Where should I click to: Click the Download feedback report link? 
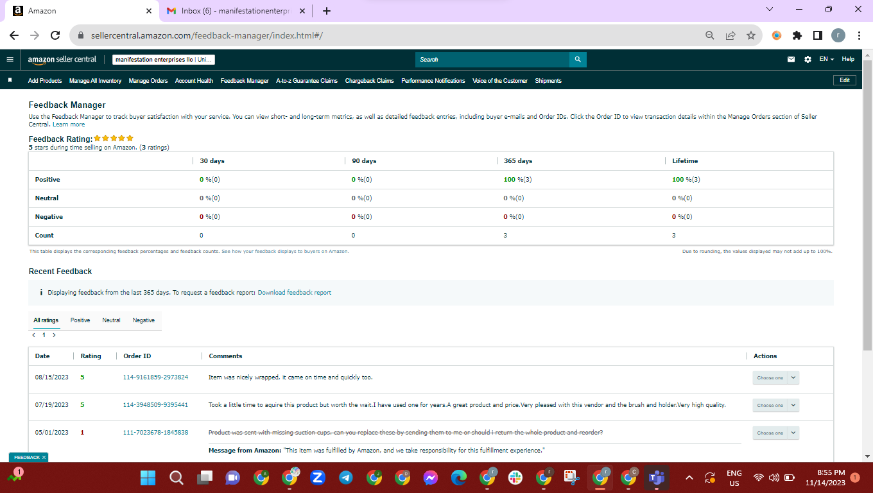tap(295, 293)
